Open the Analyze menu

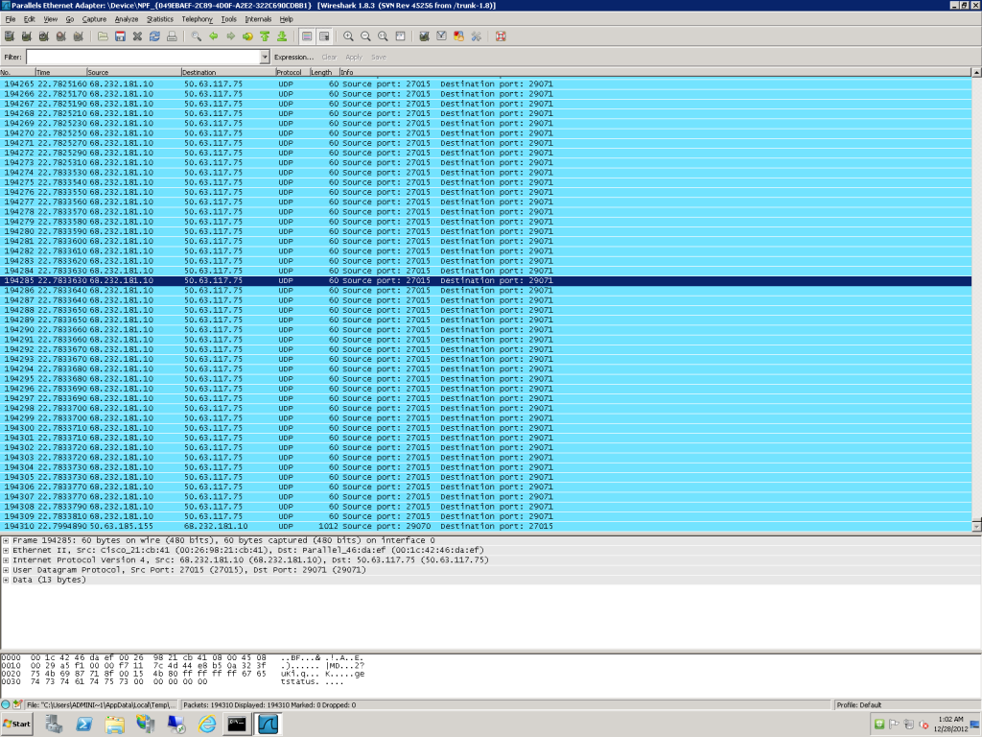point(127,19)
